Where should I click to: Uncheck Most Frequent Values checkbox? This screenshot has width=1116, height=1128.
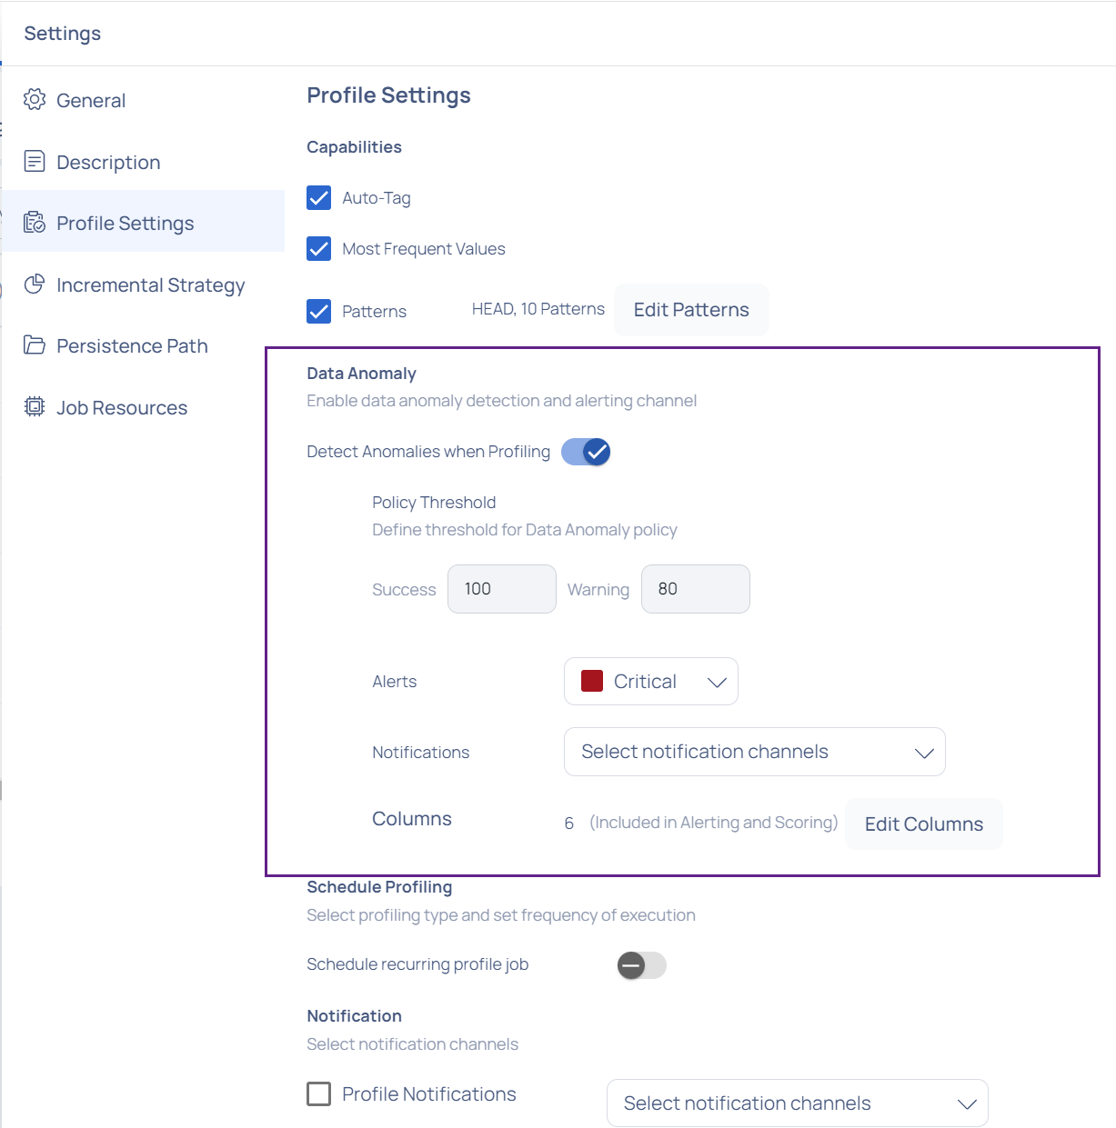(319, 249)
